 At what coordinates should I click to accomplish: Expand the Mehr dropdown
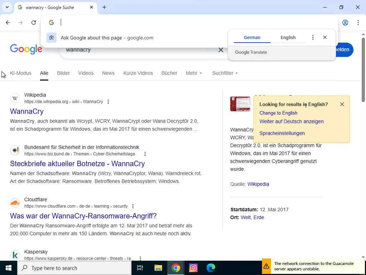click(x=194, y=73)
